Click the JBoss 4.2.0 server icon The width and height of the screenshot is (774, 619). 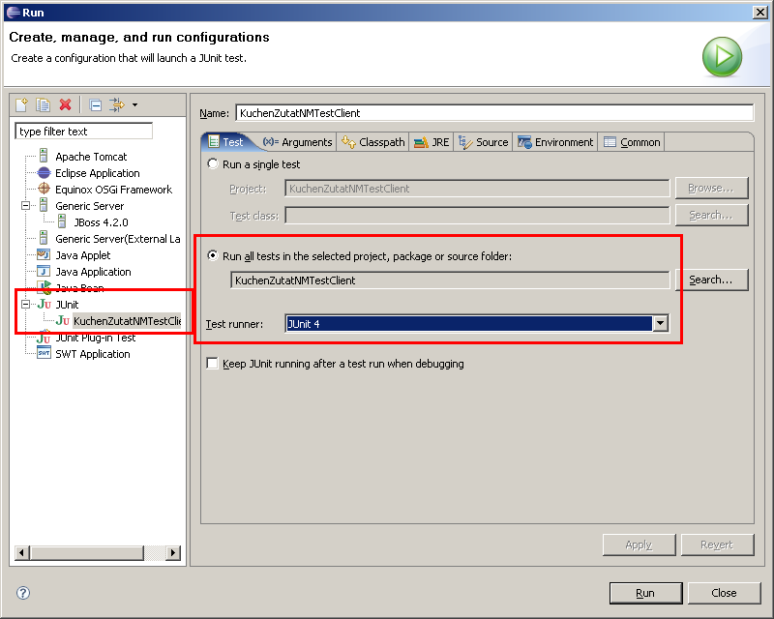pos(62,221)
